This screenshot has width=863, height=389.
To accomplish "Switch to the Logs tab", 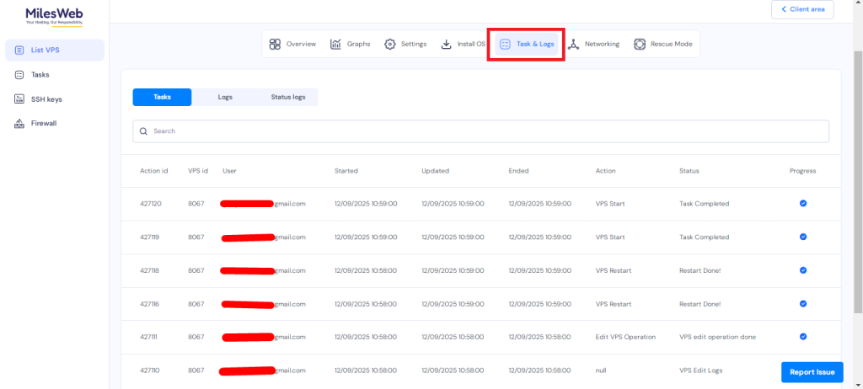I will (225, 97).
